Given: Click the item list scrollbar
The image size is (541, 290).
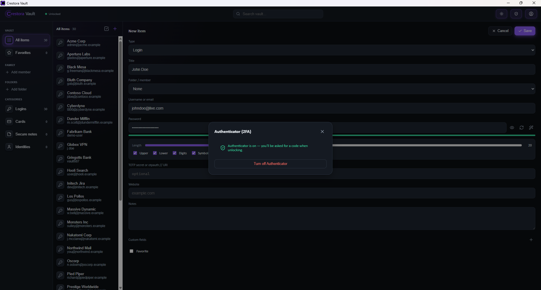Looking at the screenshot, I should pos(121,121).
